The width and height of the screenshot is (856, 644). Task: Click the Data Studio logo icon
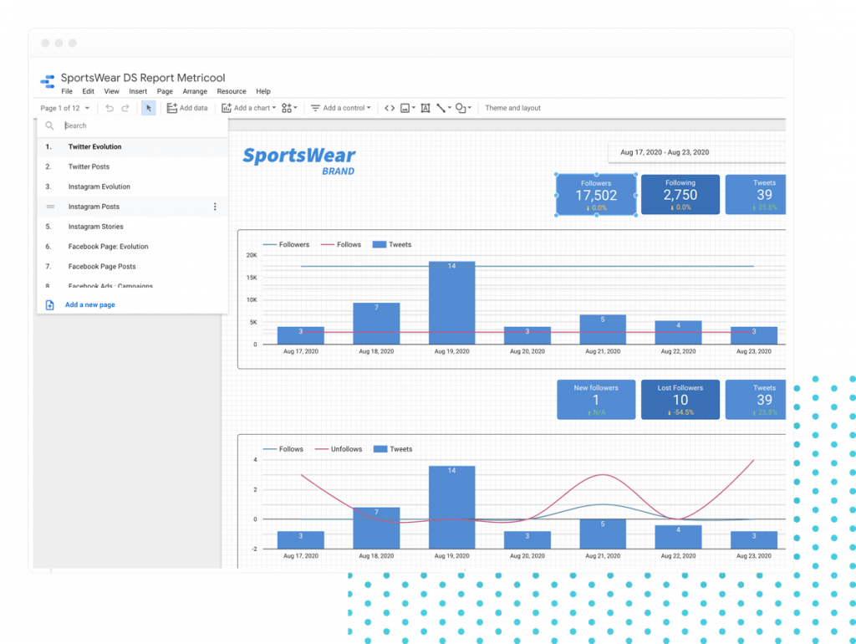(48, 81)
